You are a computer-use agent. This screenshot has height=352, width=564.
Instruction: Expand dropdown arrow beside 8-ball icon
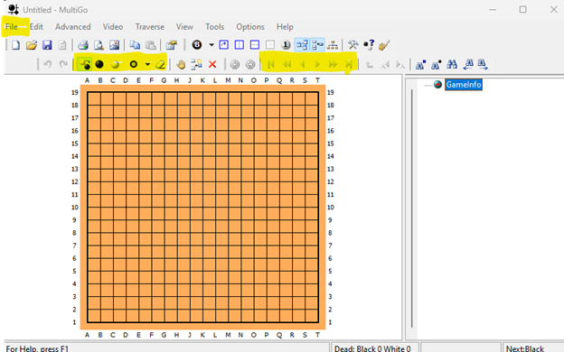pyautogui.click(x=211, y=45)
